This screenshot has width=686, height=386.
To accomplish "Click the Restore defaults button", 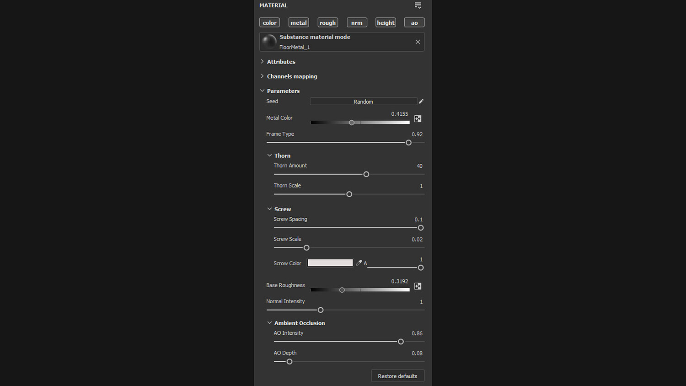I will tap(397, 376).
